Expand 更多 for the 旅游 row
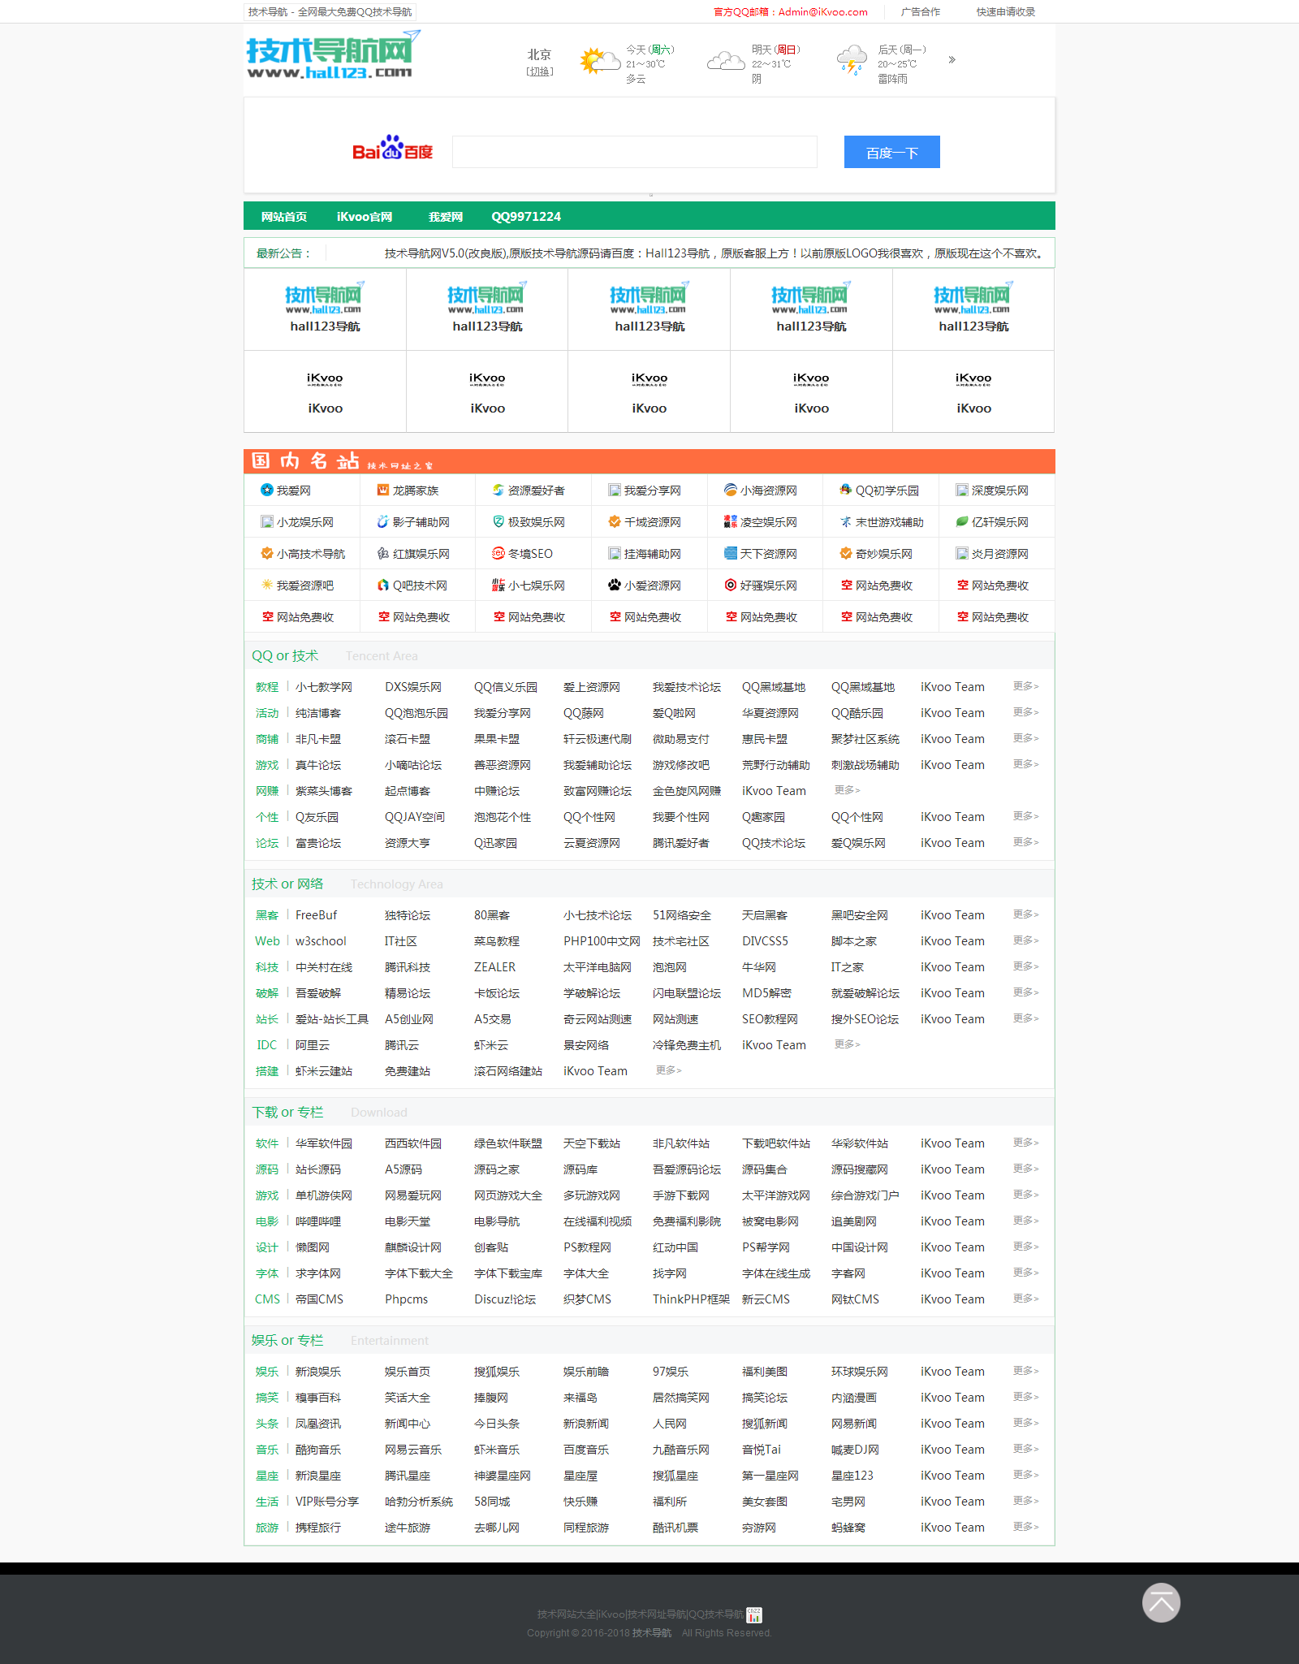 [1025, 1527]
